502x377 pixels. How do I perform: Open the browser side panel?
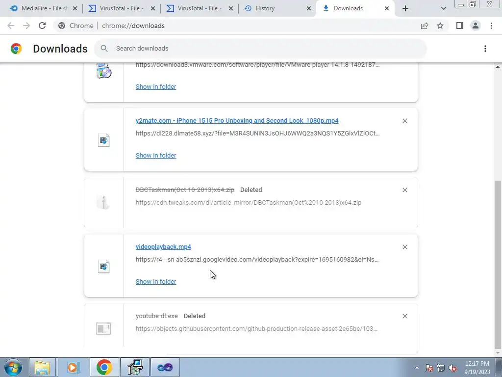click(460, 26)
